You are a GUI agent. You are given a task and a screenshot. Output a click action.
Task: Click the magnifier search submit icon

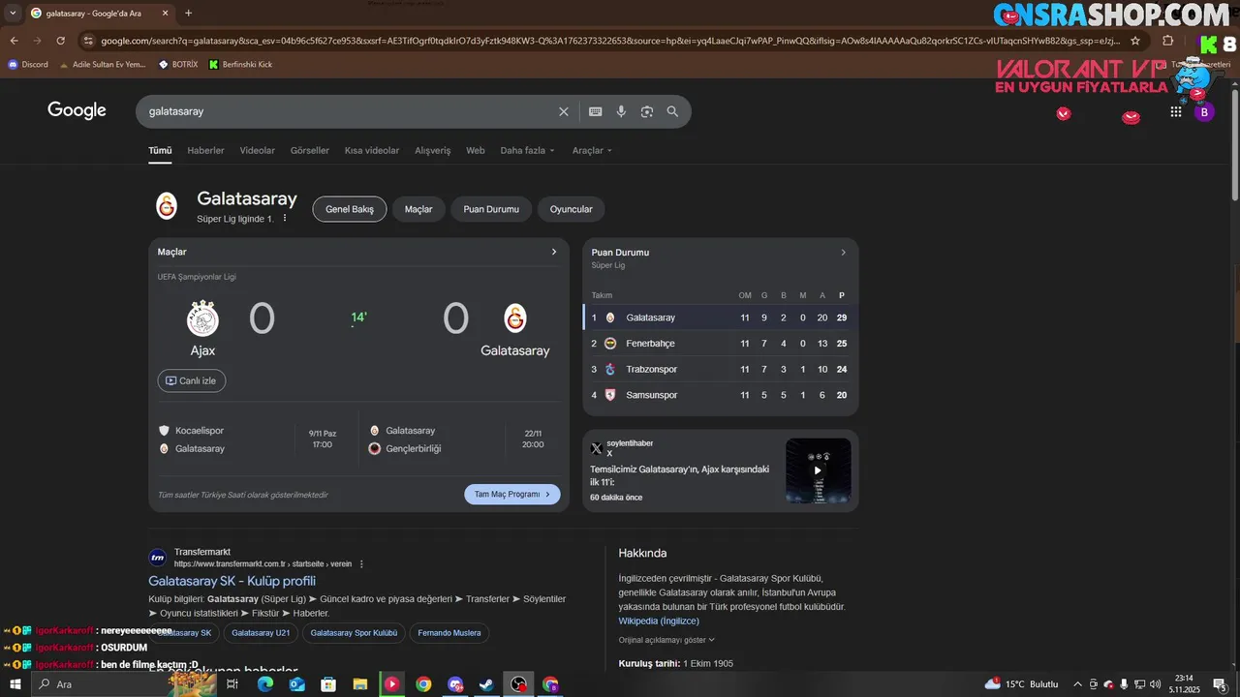672,111
